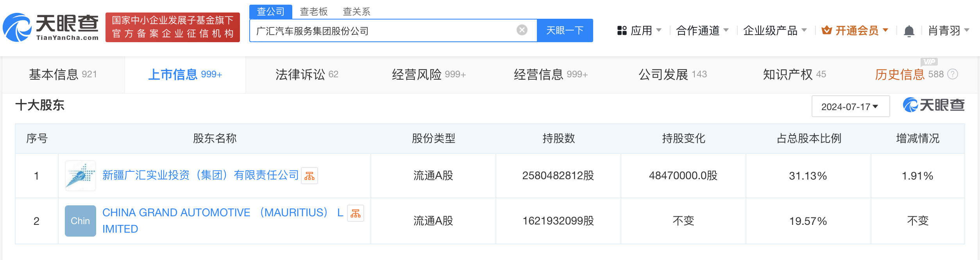Open the 经营风险 tab
The width and height of the screenshot is (980, 260).
point(429,74)
